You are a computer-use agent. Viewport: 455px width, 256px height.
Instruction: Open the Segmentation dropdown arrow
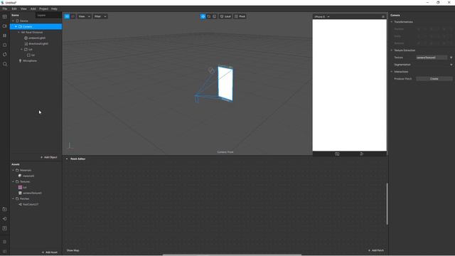point(451,65)
